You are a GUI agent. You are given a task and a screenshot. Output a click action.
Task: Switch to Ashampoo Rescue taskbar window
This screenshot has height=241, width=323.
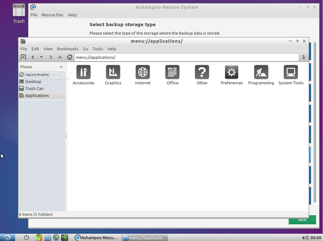pos(96,238)
